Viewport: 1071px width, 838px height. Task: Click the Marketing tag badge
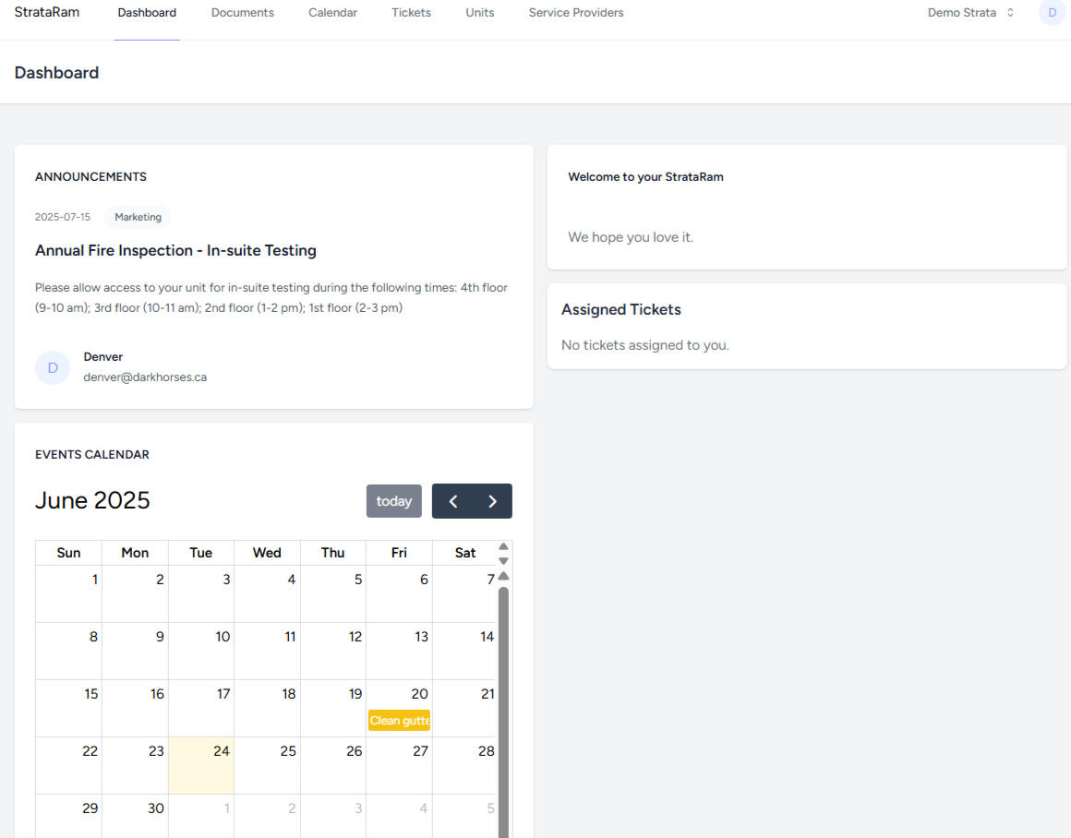coord(138,217)
